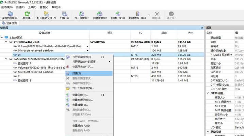Image resolution: width=244 pixels, height=136 pixels.
Task: Choose Scan (扫描(S)...) in context menu
Action: coord(89,73)
